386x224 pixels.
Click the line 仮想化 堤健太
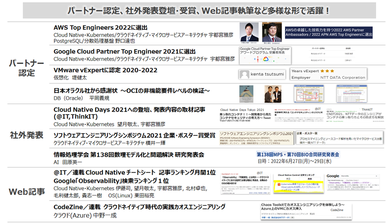pyautogui.click(x=70, y=78)
